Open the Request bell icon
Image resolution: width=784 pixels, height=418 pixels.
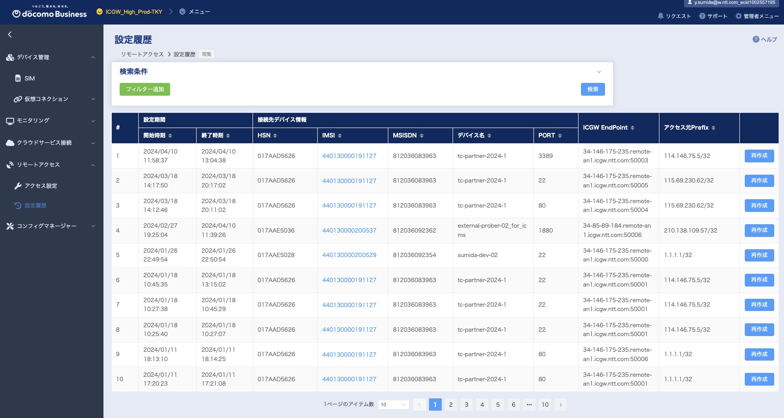(x=660, y=16)
